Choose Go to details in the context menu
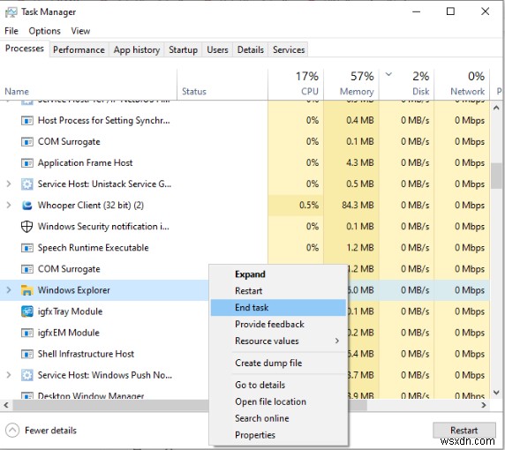505x450 pixels. (x=279, y=385)
